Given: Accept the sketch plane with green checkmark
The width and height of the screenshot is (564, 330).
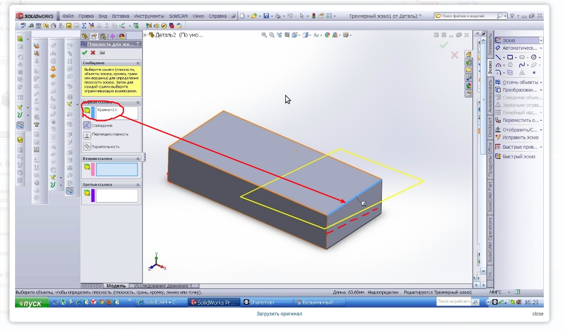Looking at the screenshot, I should point(85,52).
